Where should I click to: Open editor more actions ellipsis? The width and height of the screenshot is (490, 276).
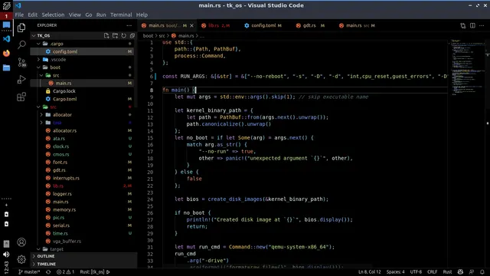482,25
